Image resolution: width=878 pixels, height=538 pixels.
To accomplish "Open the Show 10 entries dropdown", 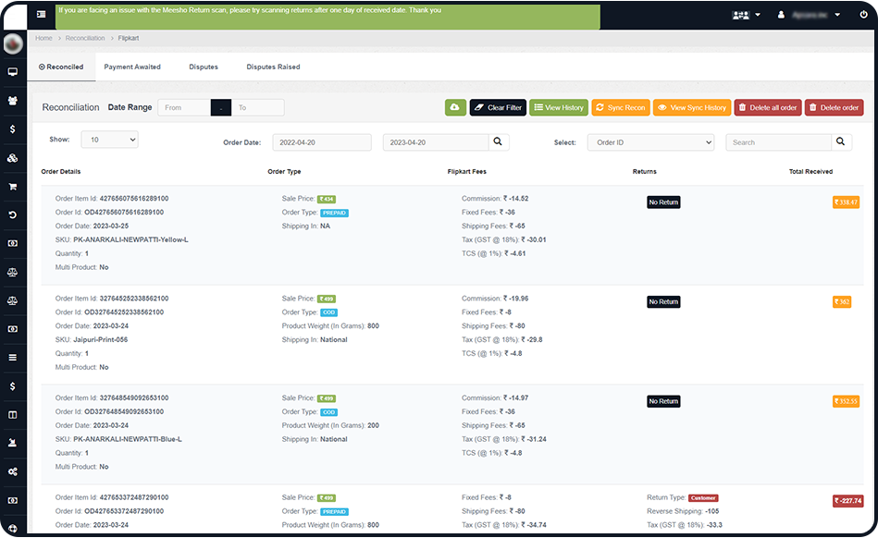I will pos(110,140).
